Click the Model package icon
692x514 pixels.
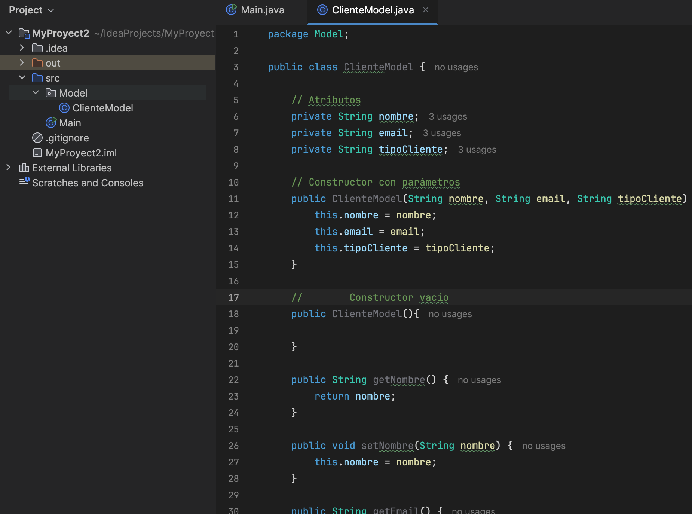coord(51,93)
